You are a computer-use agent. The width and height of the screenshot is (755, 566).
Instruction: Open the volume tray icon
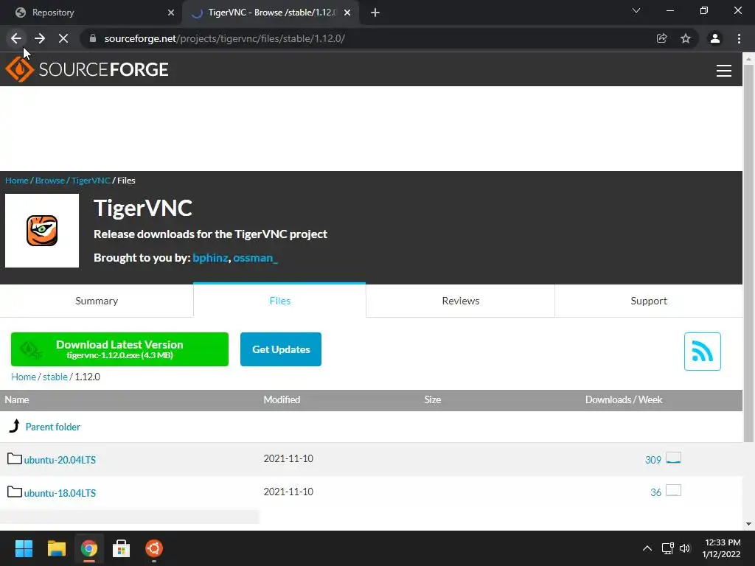click(685, 548)
